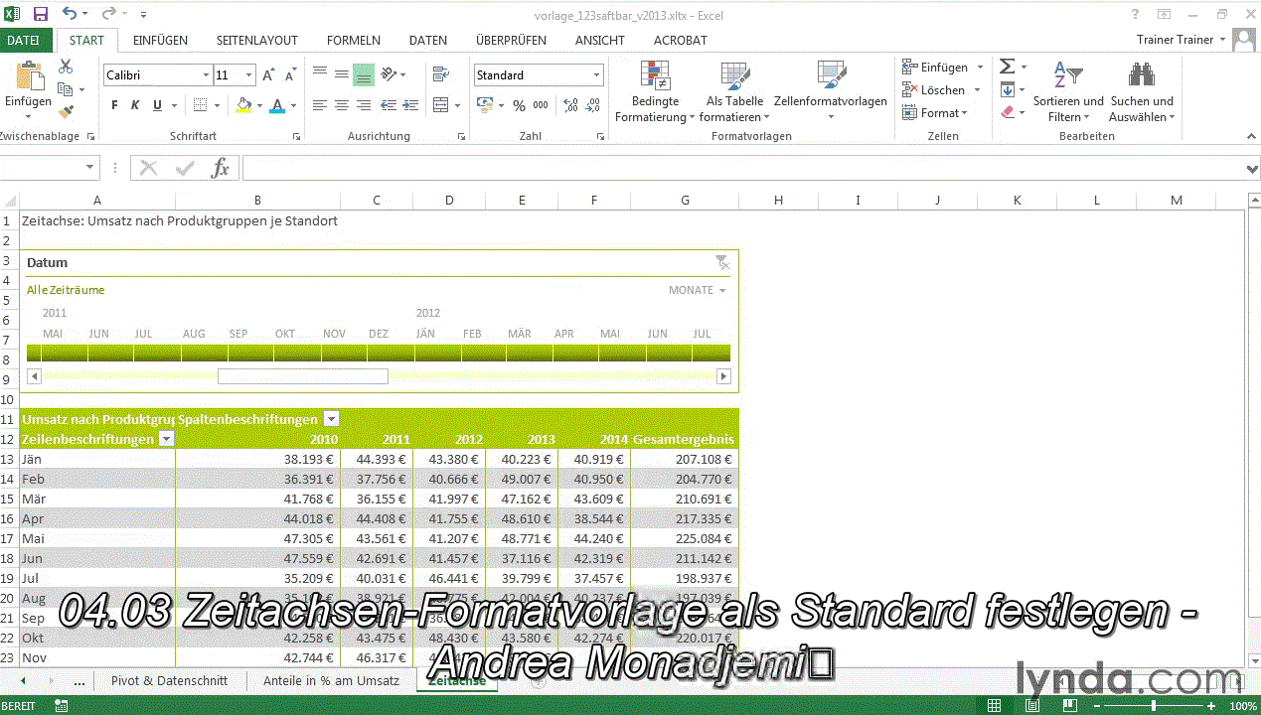
Task: Click the Cut scissors icon
Action: 66,67
